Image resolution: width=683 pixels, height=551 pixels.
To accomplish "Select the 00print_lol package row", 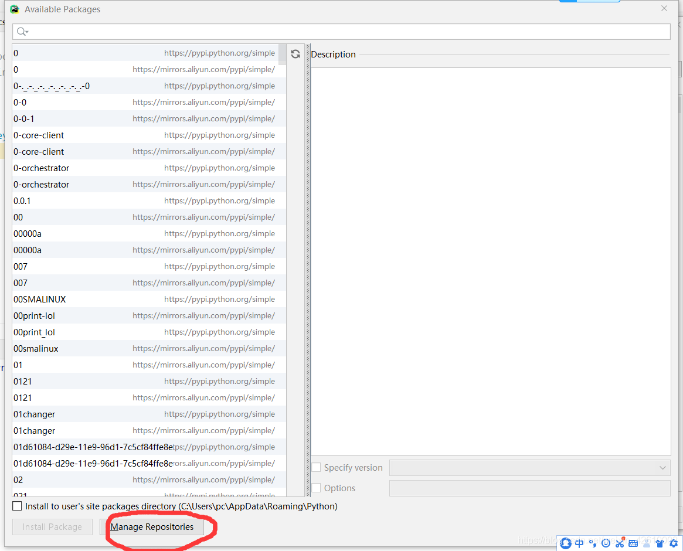I will click(x=149, y=332).
